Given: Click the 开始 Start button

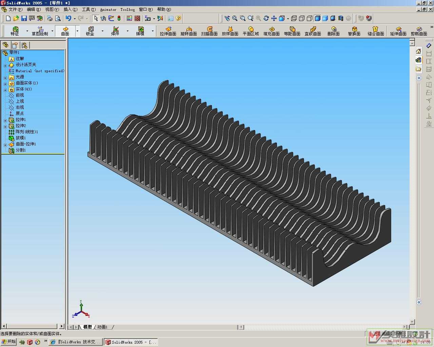Looking at the screenshot, I should (8, 342).
